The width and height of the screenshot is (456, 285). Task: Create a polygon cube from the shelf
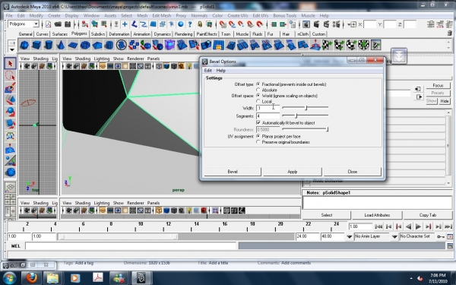click(x=36, y=45)
